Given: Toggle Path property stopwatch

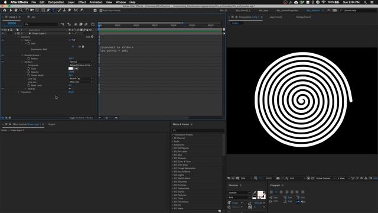Looking at the screenshot, I should point(28,43).
